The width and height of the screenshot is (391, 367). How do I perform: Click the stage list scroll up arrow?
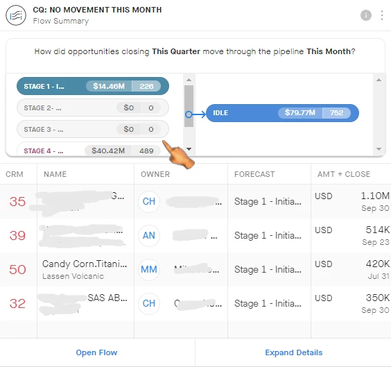tap(189, 80)
